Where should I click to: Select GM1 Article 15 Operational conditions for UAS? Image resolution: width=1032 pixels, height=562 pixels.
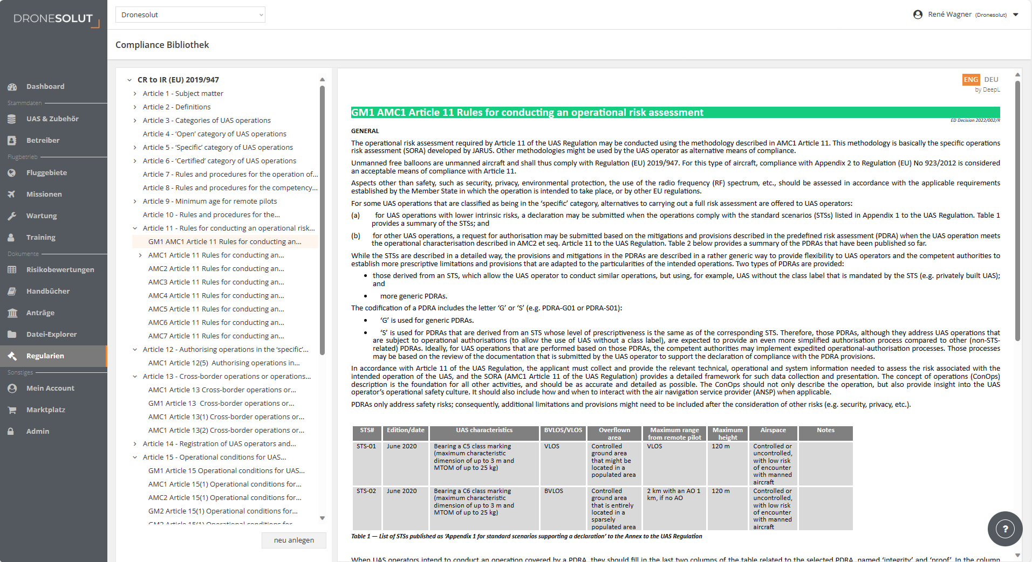tap(227, 471)
